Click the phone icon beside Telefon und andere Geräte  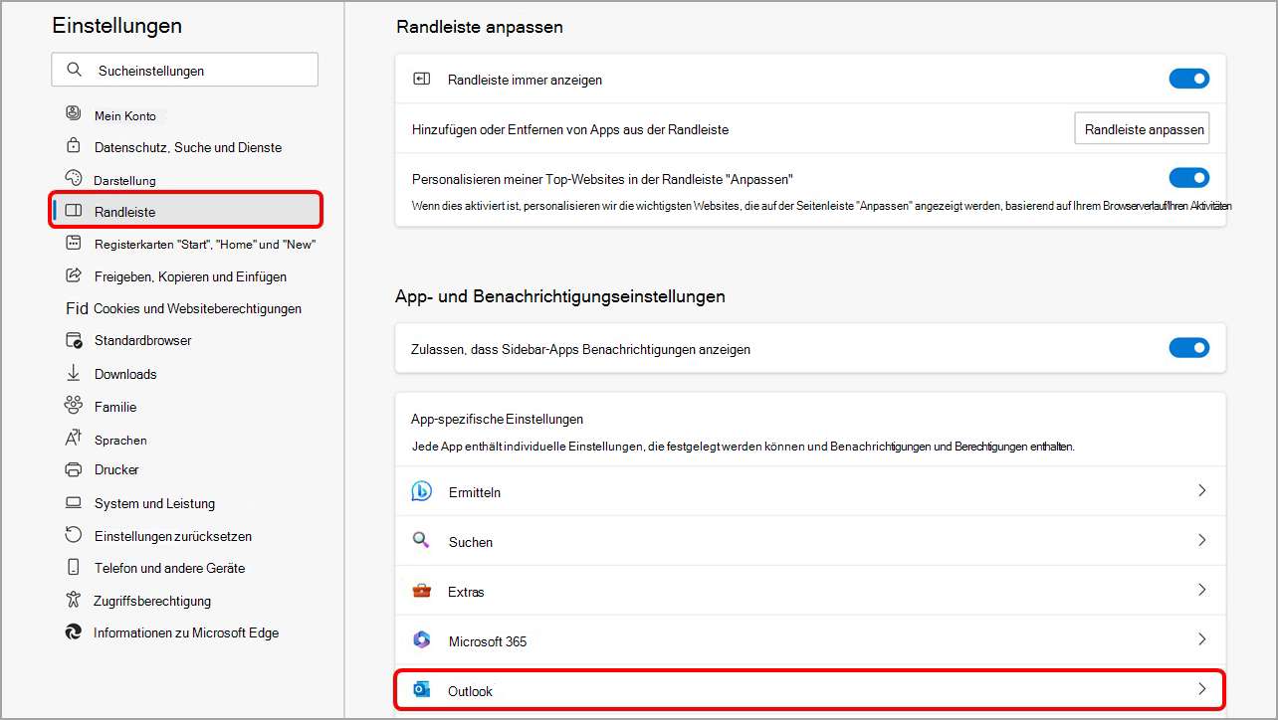point(73,567)
